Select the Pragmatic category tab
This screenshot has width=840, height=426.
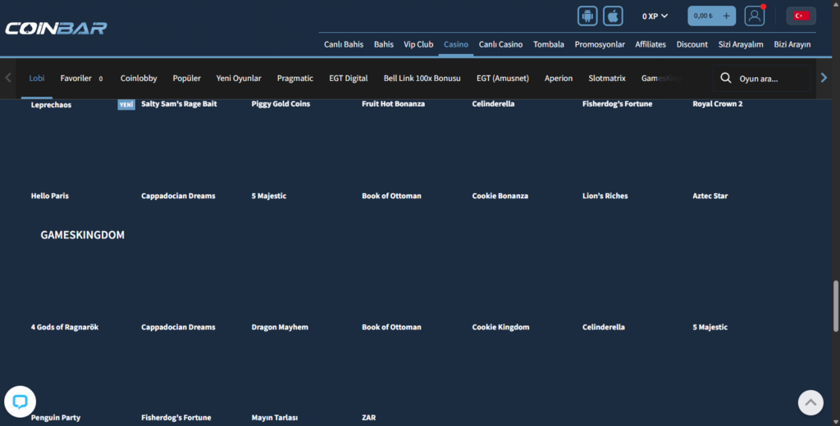[294, 79]
